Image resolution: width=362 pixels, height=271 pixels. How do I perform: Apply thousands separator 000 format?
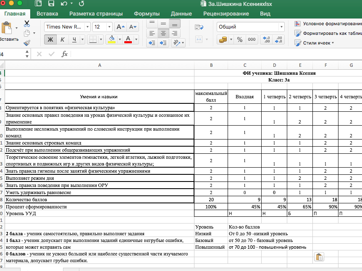[252, 39]
